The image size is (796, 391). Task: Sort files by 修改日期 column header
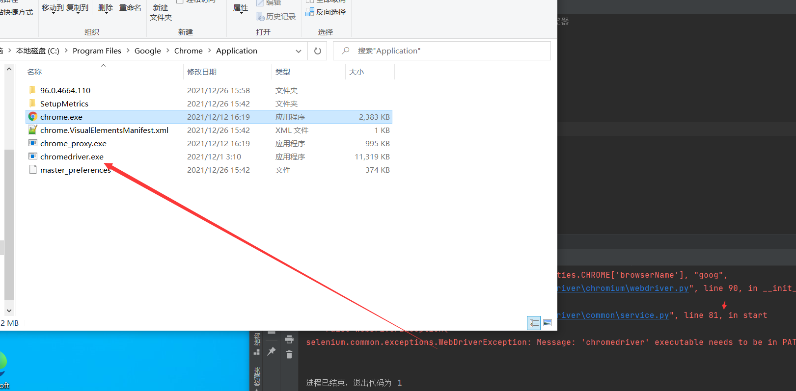[202, 72]
